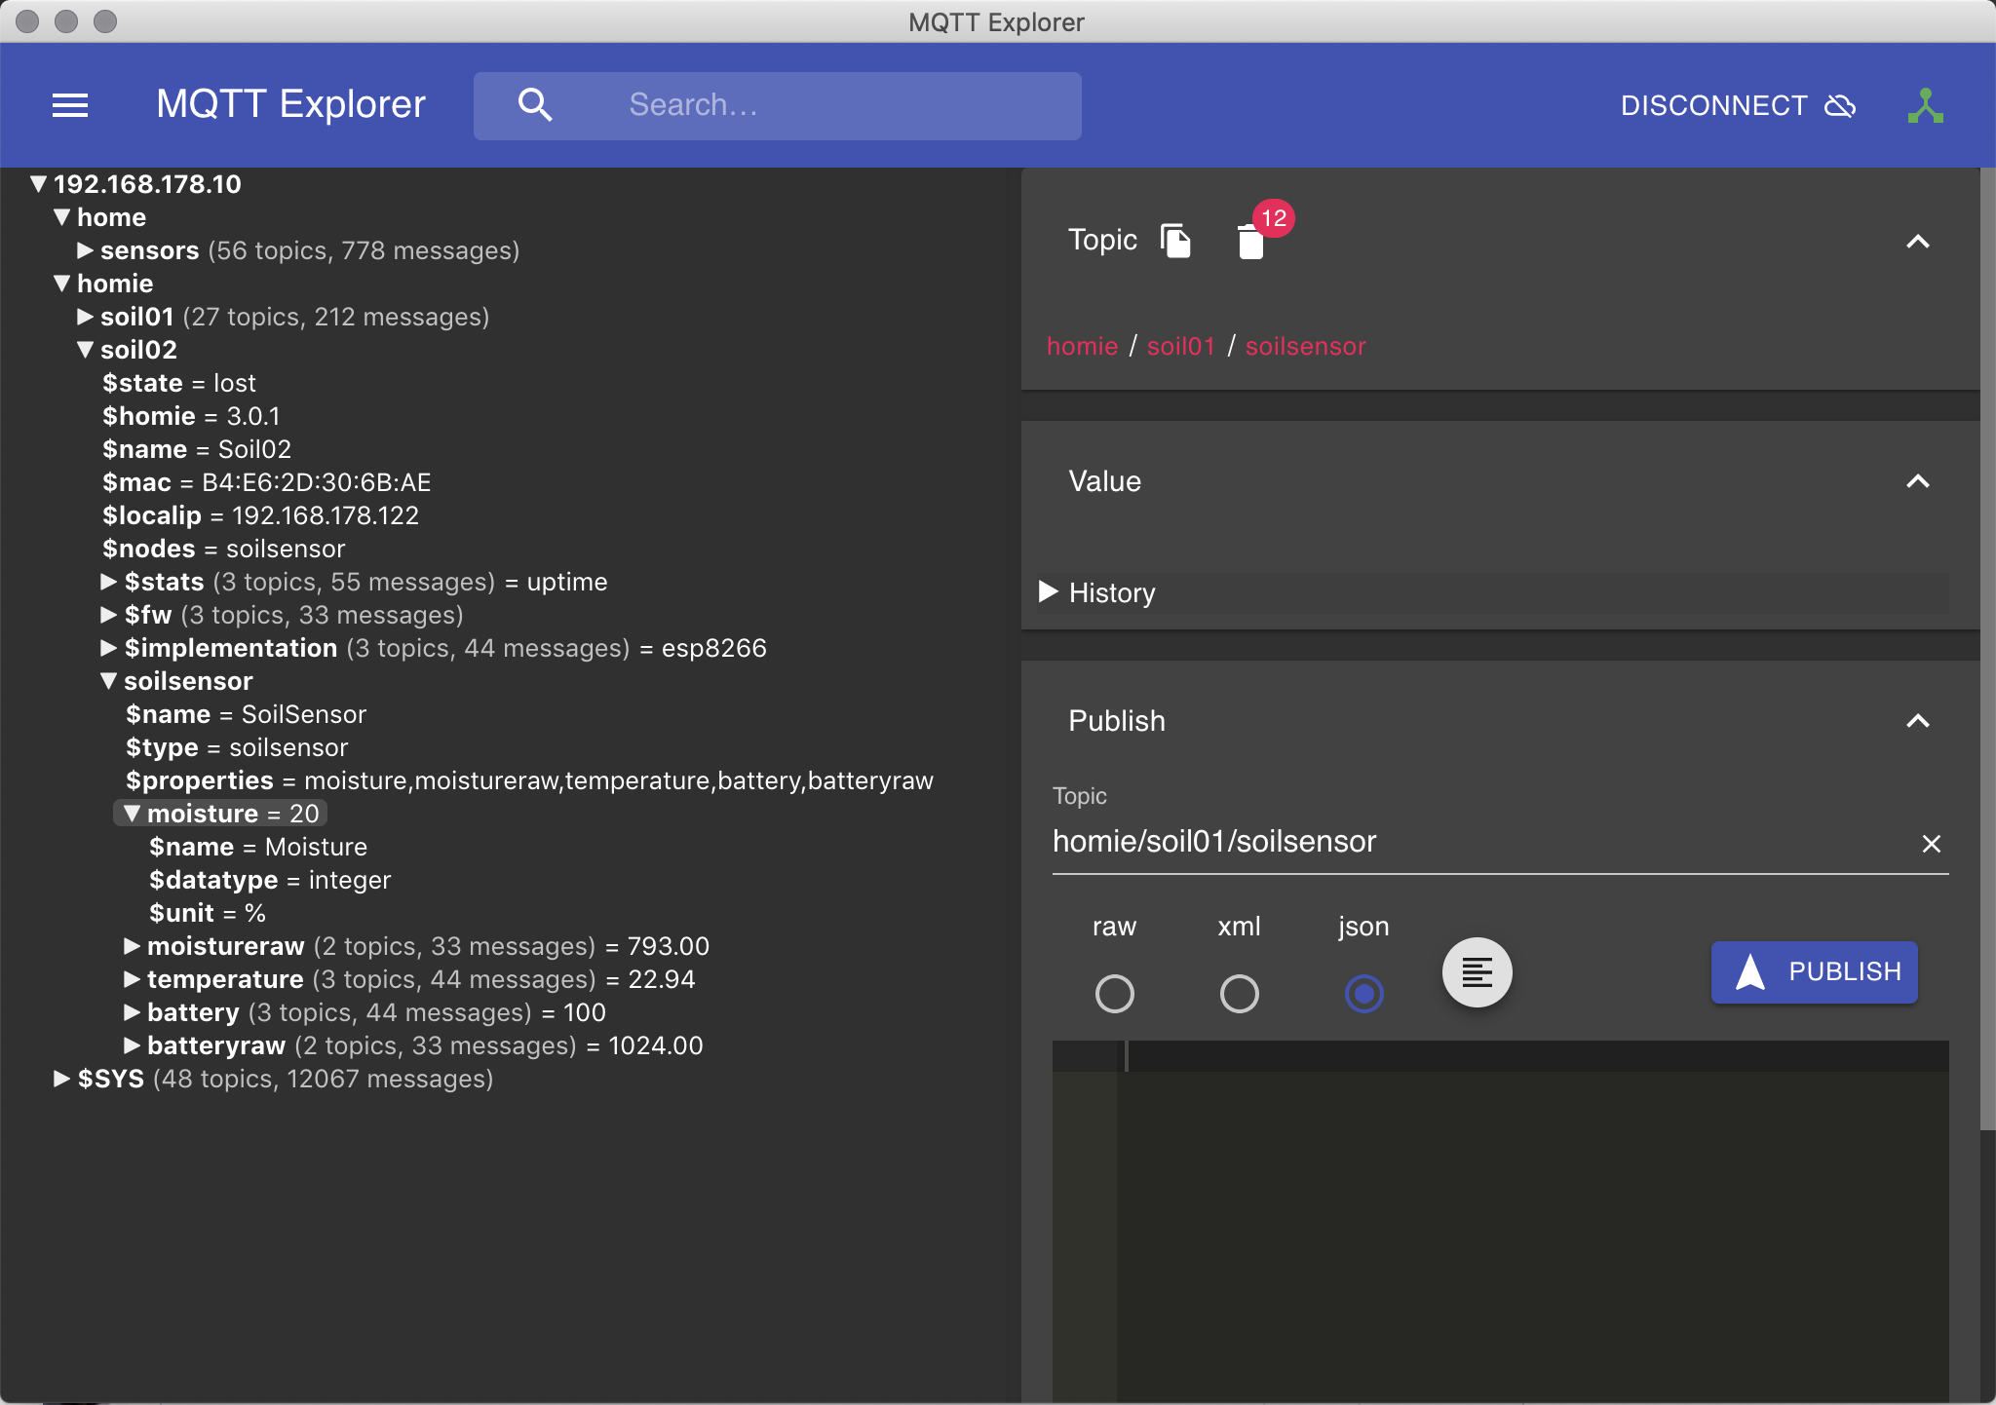Clear the publish topic field
The width and height of the screenshot is (1996, 1405).
coord(1931,844)
